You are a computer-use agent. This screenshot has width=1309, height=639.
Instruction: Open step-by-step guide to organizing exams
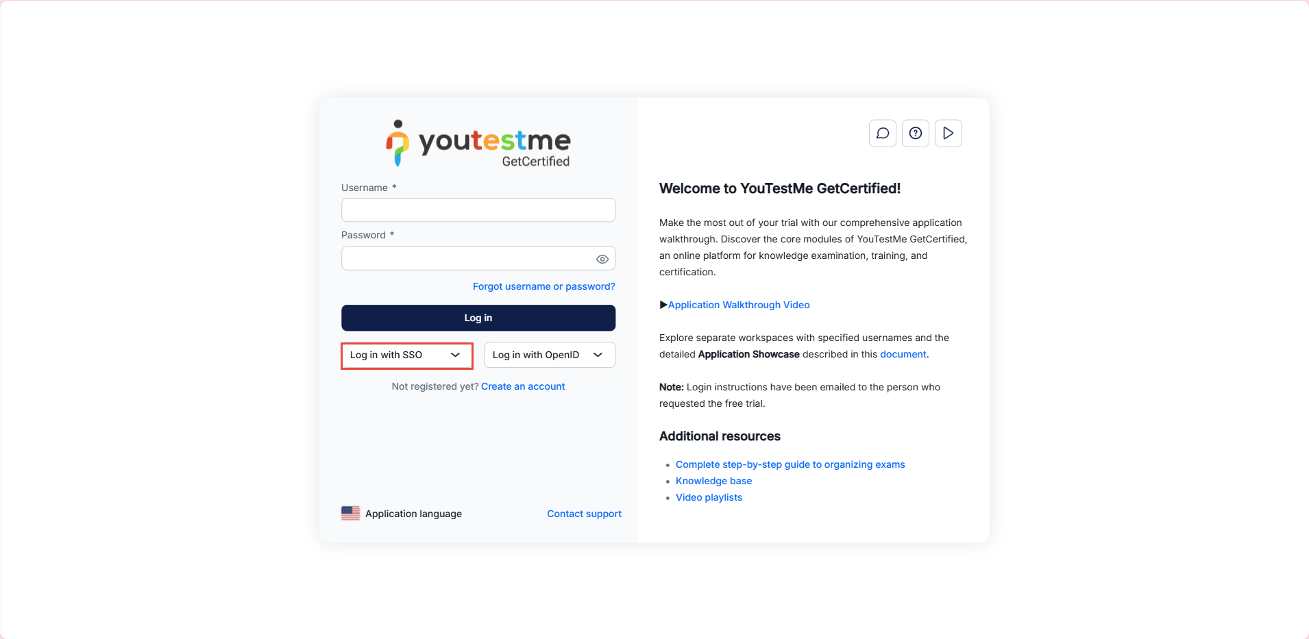point(790,464)
